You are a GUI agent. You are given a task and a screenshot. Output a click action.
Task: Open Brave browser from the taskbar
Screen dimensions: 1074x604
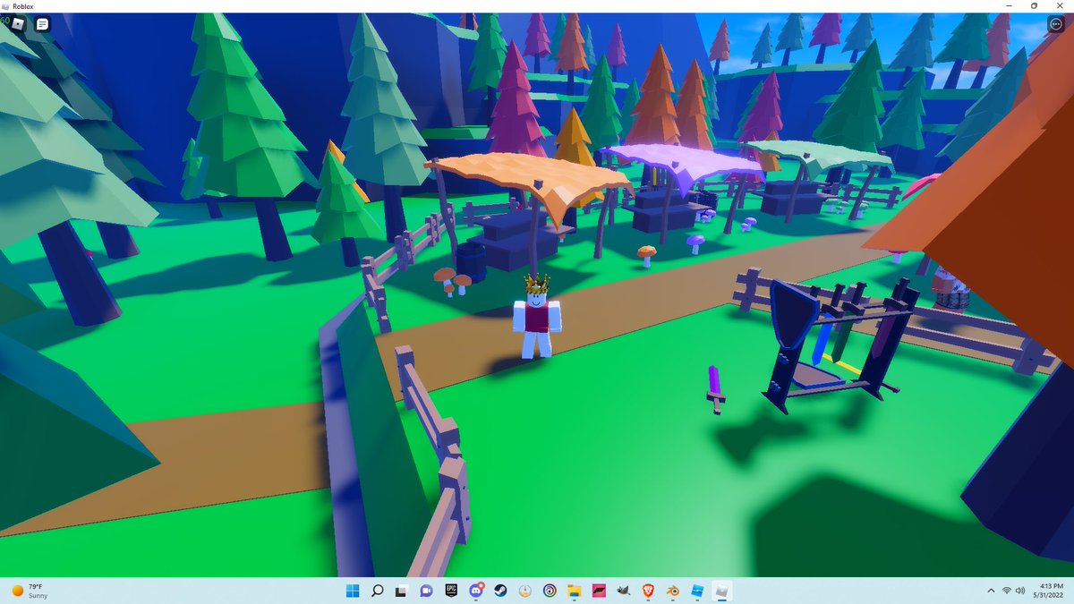coord(648,591)
